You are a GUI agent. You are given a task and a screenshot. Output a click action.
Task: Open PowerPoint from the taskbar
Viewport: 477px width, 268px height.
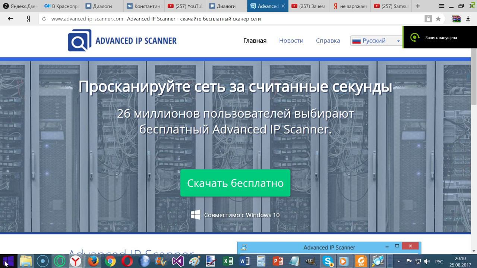coord(278,261)
